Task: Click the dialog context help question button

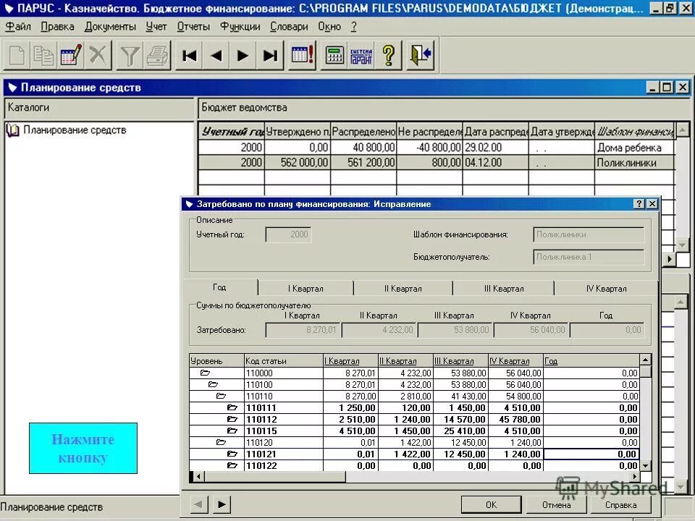Action: (639, 204)
